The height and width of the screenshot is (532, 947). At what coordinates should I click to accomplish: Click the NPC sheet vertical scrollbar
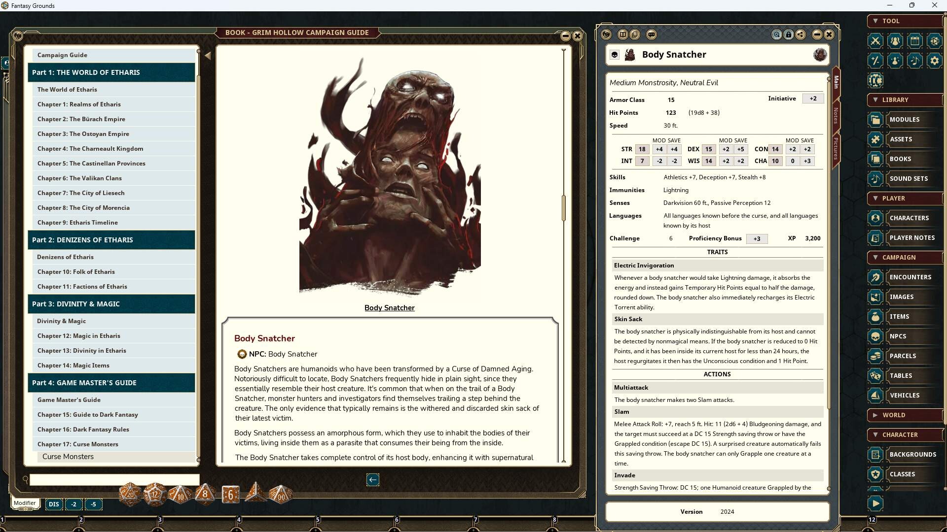[x=829, y=246]
